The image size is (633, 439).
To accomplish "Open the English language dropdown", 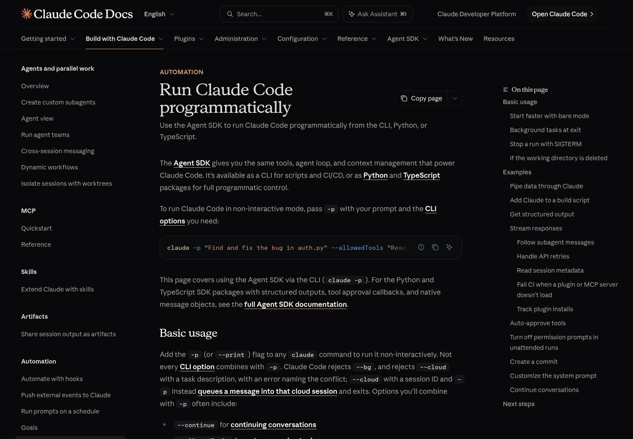I will 159,14.
